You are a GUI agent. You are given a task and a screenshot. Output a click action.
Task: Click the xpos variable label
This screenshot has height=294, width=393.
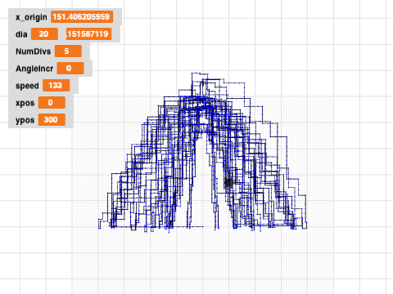(x=25, y=103)
